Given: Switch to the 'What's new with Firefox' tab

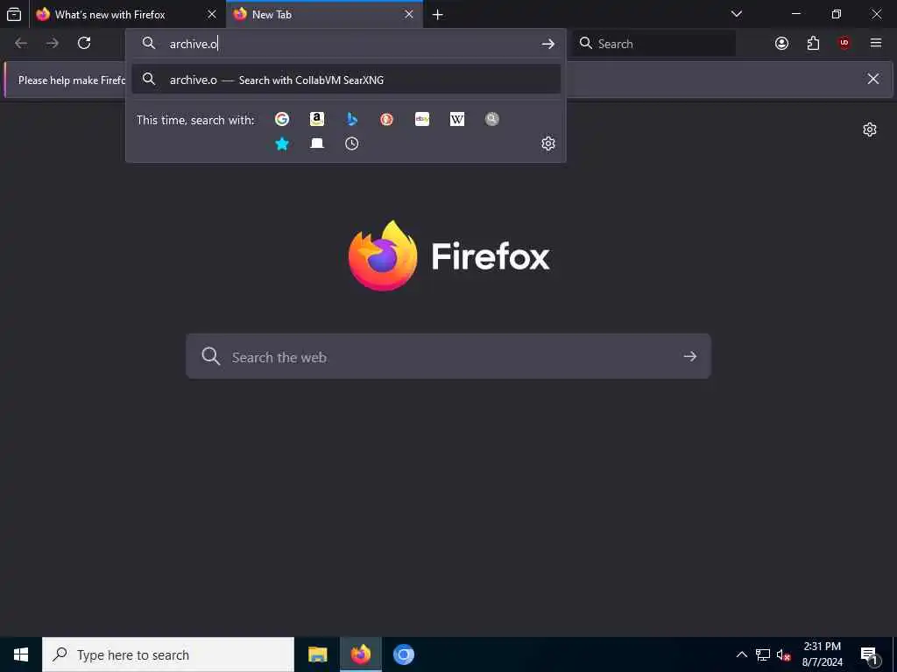Looking at the screenshot, I should point(127,14).
